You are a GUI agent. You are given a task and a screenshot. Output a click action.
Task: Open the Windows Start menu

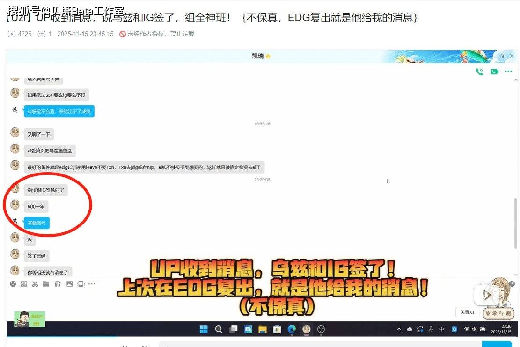point(204,329)
